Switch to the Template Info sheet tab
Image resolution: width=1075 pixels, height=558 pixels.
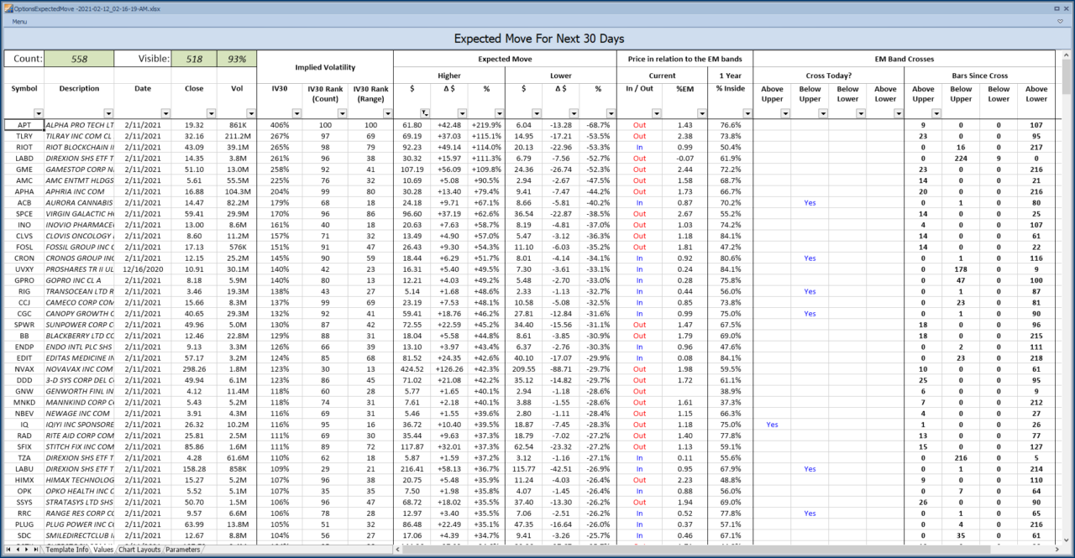[67, 550]
